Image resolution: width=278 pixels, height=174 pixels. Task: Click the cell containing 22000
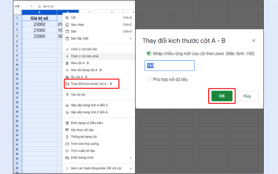[39, 36]
